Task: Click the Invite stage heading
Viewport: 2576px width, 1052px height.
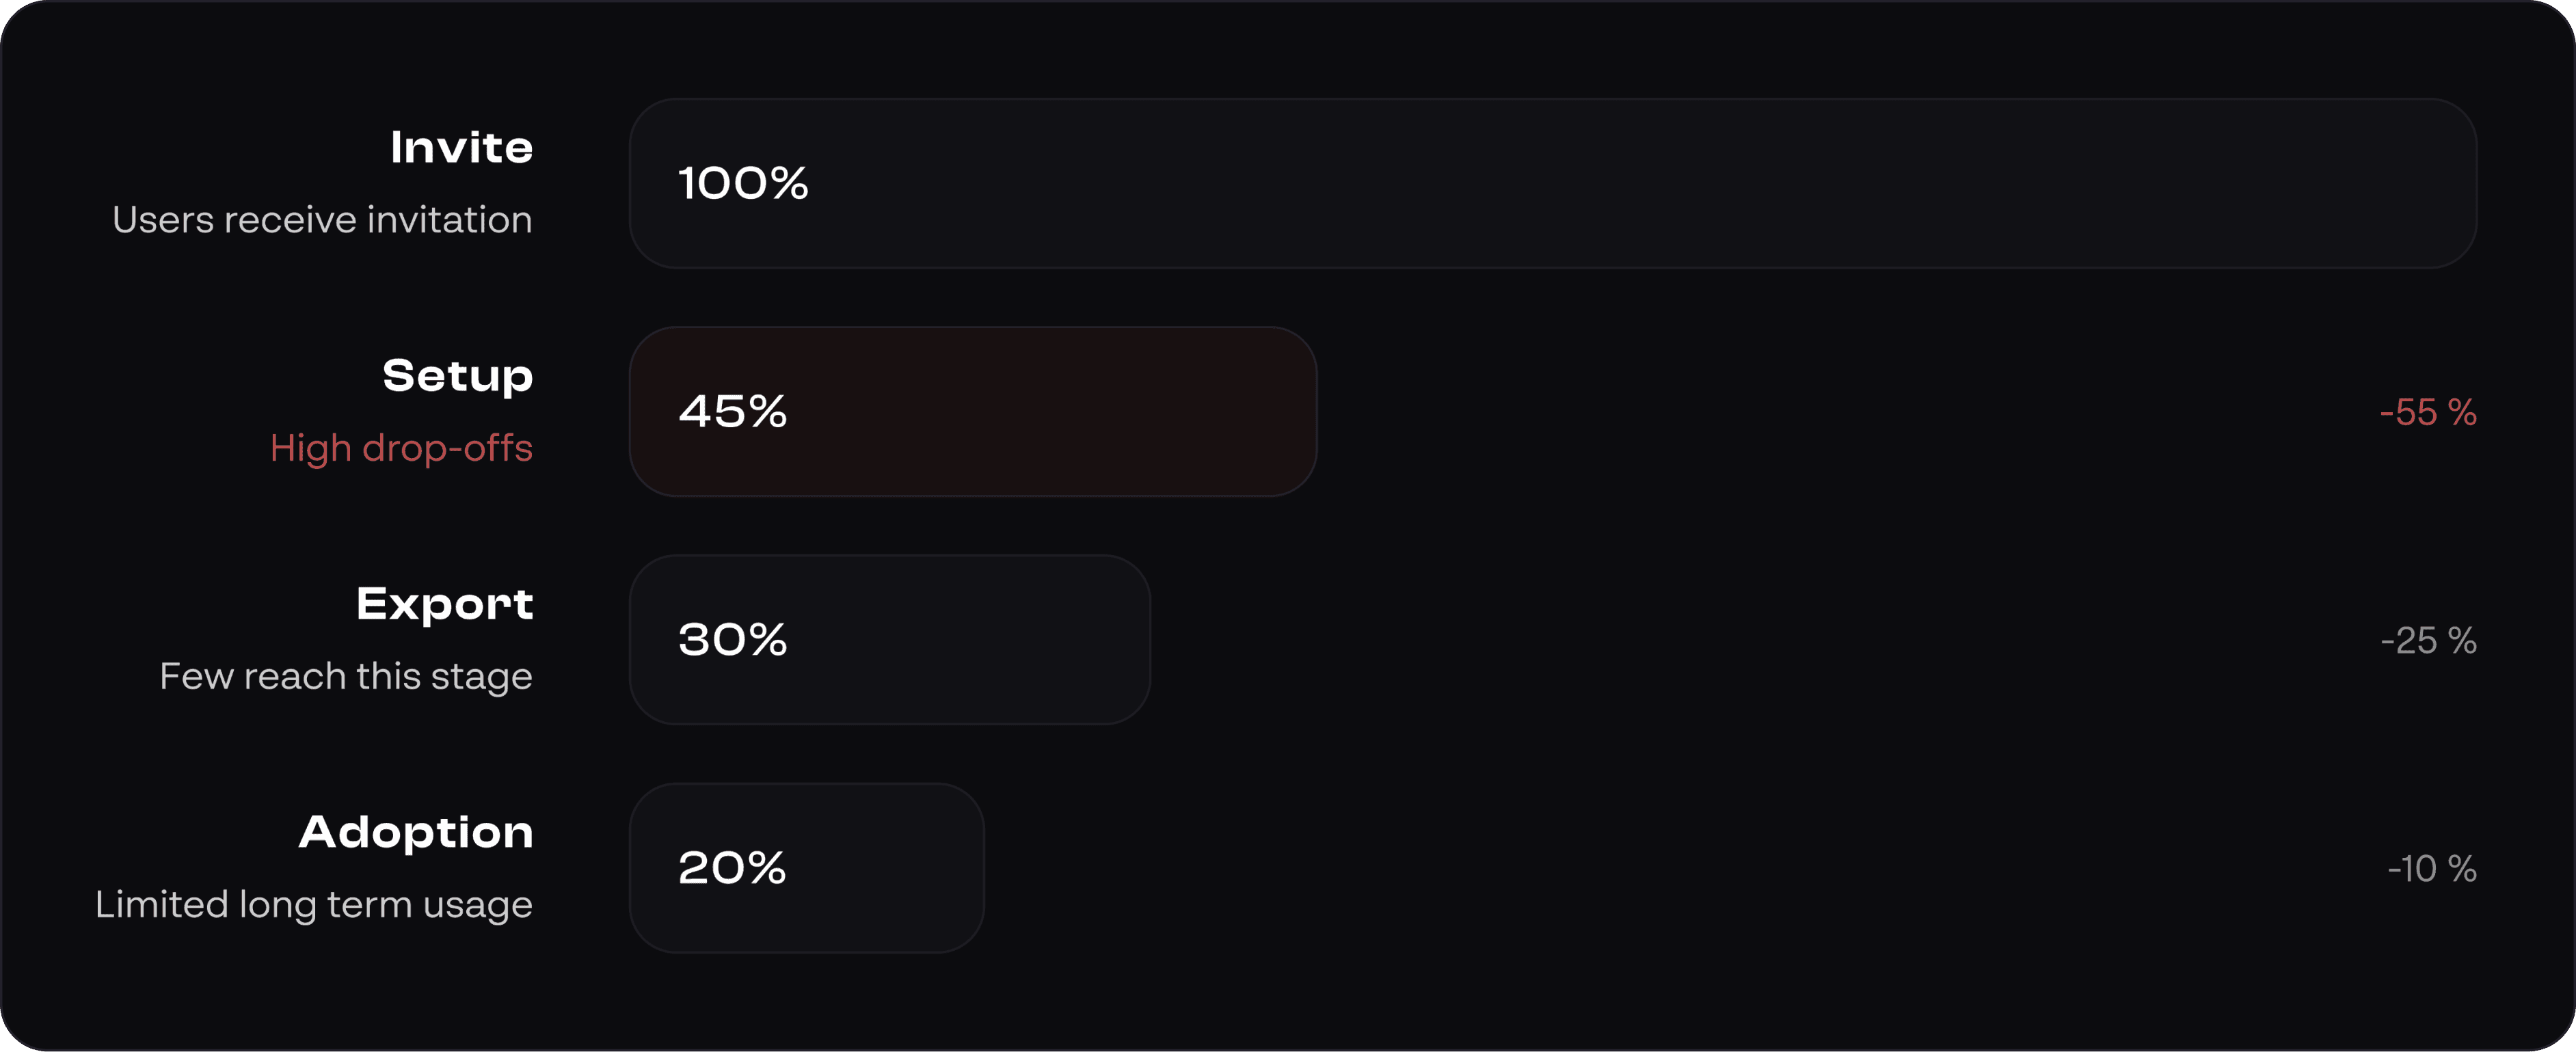Action: pyautogui.click(x=461, y=147)
